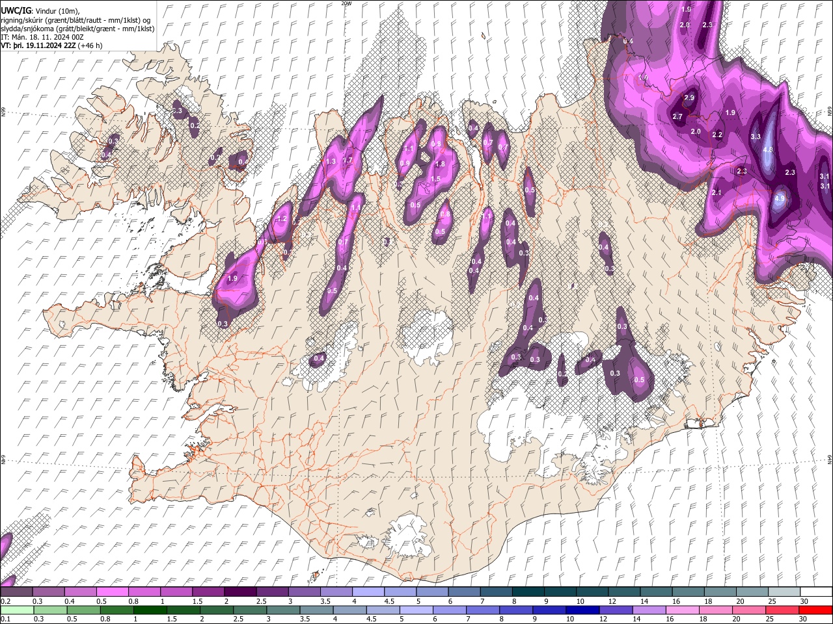Viewport: 833px width, 624px height.
Task: Click the '2.7' snowfall value on the map
Action: click(677, 117)
